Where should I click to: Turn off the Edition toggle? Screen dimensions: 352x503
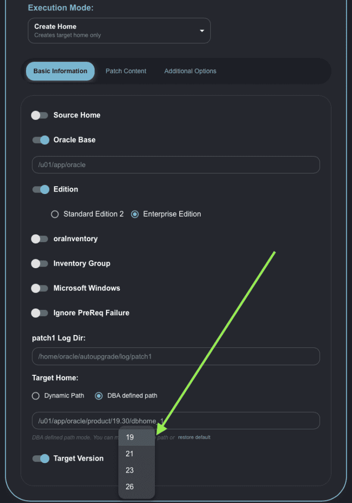[x=40, y=190]
